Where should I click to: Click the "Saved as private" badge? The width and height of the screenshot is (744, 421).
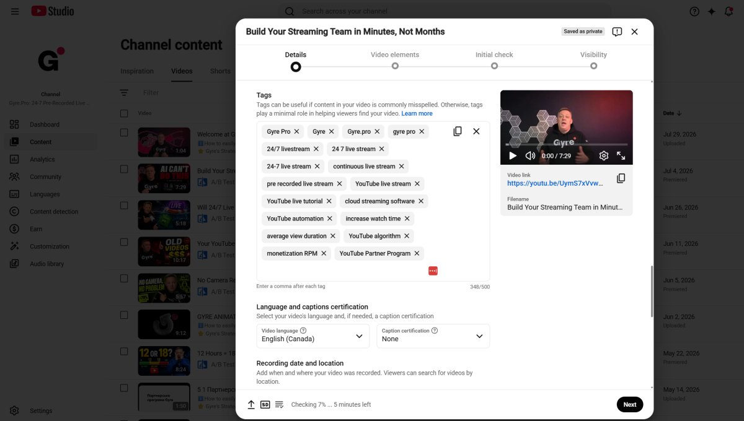583,32
